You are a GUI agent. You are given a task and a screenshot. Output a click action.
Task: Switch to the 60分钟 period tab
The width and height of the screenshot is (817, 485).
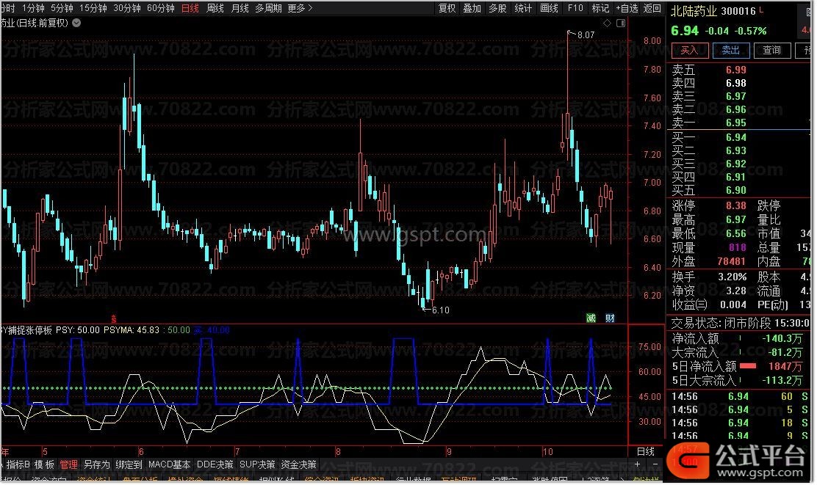(x=160, y=8)
